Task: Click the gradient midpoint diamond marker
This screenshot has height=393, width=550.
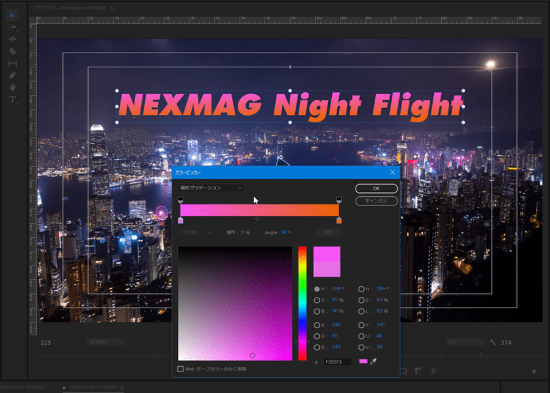Action: [257, 219]
